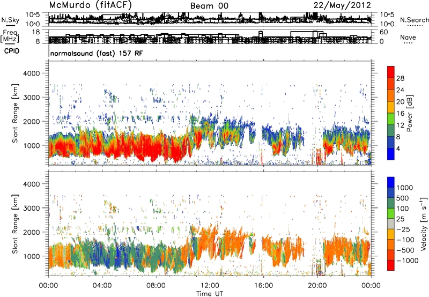
Task: Click the Time UT axis label
Action: [x=210, y=293]
